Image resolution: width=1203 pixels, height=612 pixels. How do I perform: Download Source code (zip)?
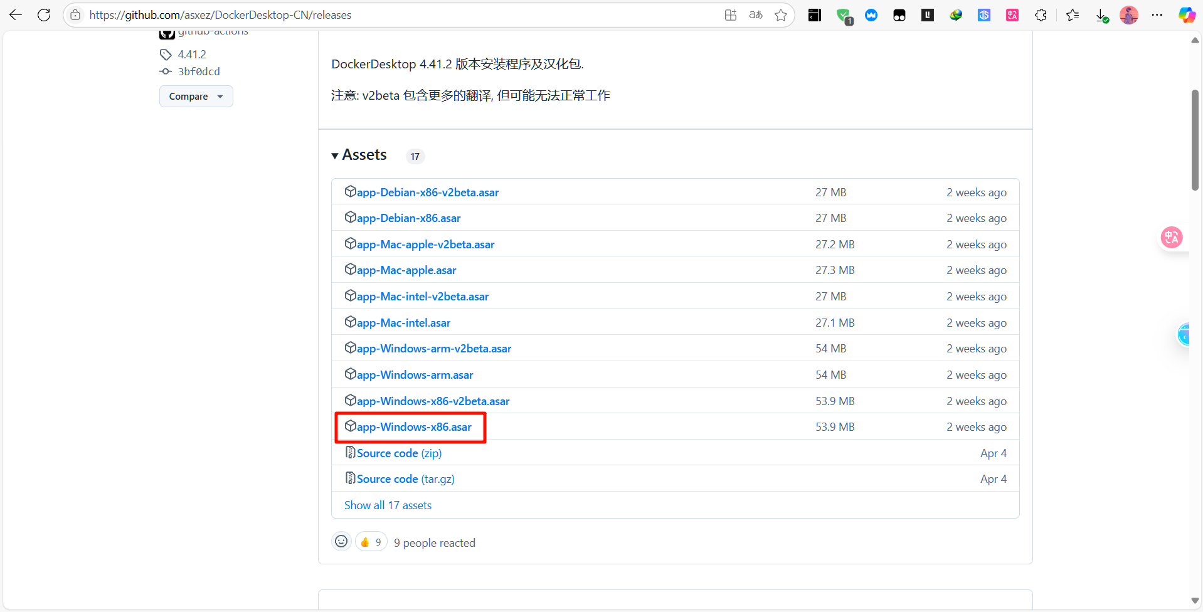click(x=399, y=453)
